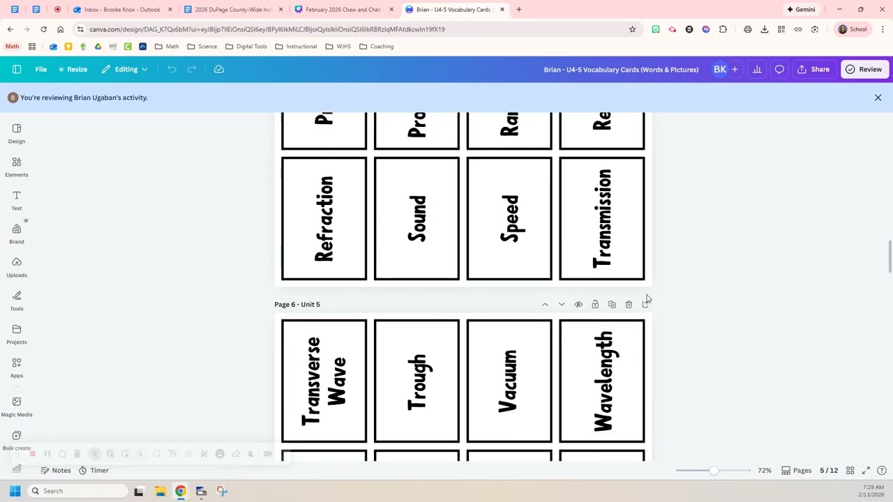Open the Science bookmark folder

tap(202, 47)
